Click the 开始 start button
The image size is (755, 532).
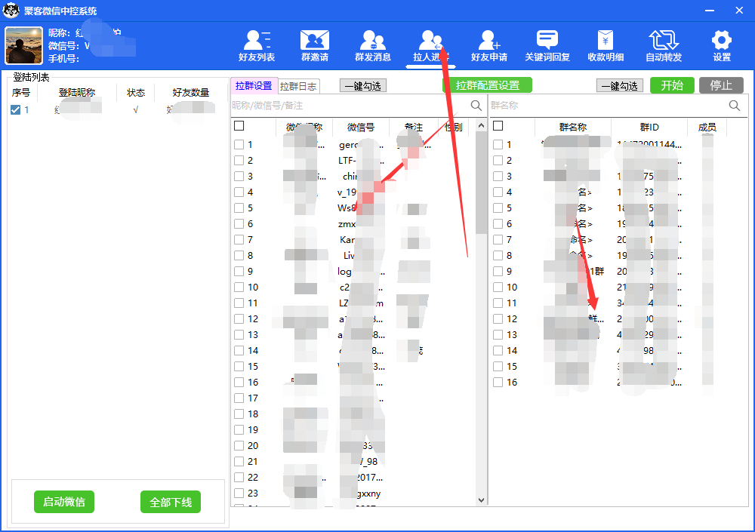click(672, 85)
